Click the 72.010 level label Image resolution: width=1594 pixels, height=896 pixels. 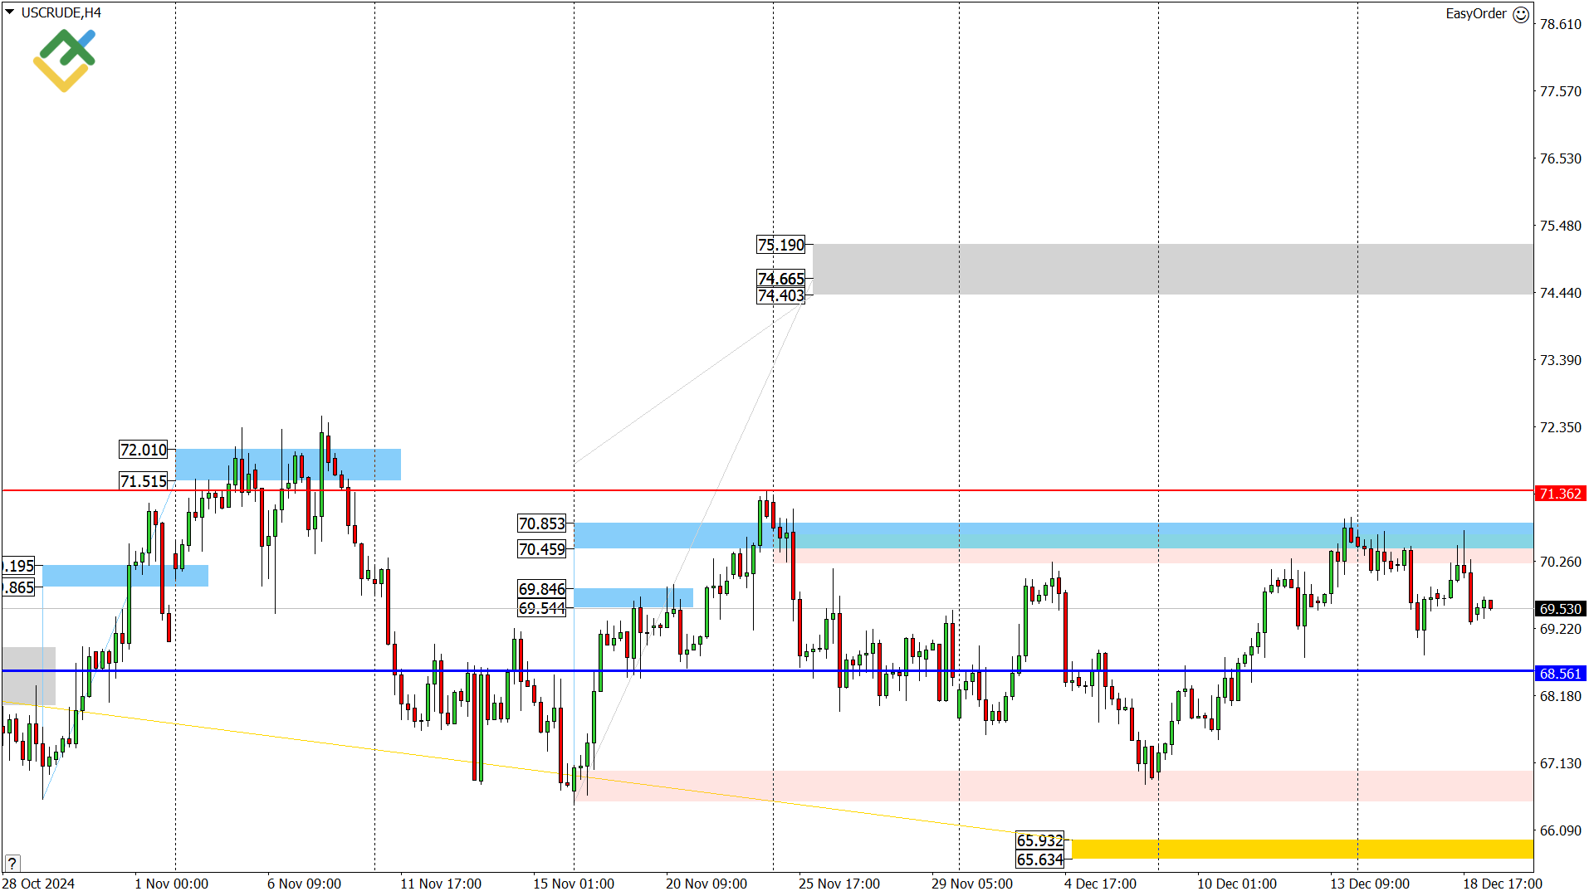[144, 450]
